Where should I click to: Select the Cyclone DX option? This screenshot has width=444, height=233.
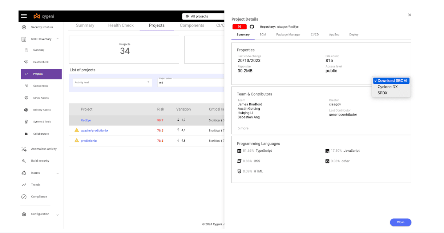388,87
